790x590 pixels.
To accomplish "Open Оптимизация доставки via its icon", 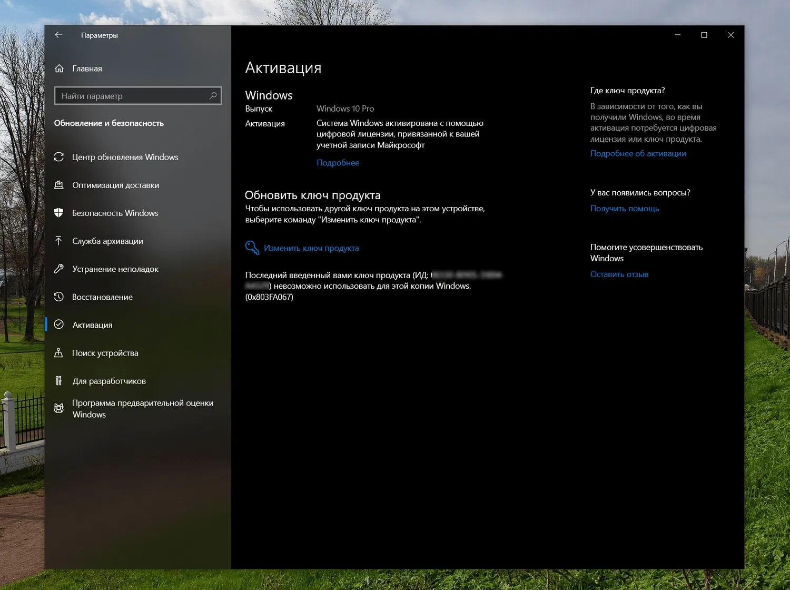I will [59, 185].
